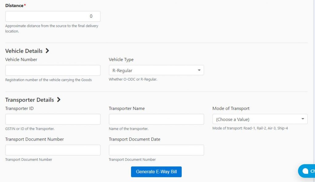Collapse the Vehicle Details section heading
315x182 pixels.
(x=24, y=51)
